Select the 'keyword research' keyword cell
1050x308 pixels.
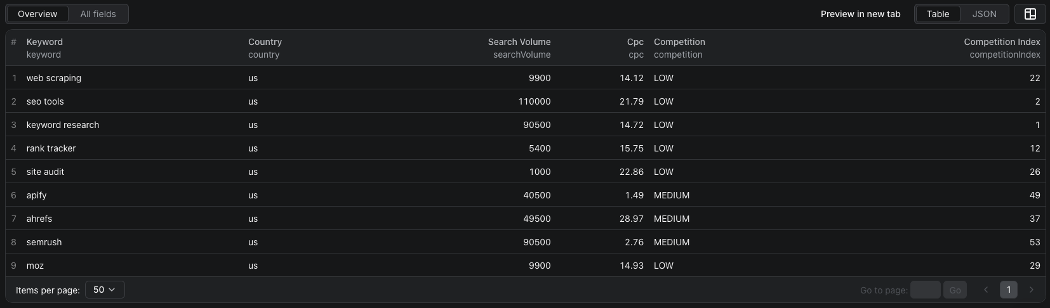[x=63, y=125]
